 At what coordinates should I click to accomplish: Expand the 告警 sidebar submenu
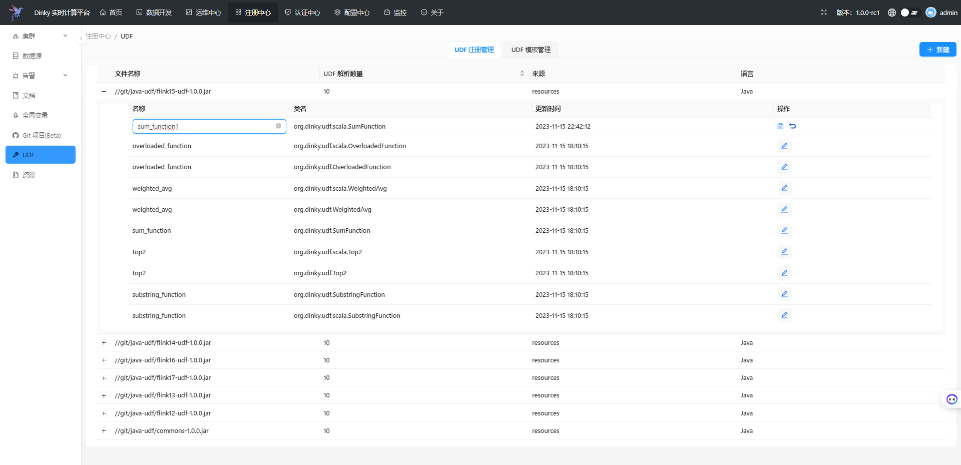pyautogui.click(x=41, y=76)
